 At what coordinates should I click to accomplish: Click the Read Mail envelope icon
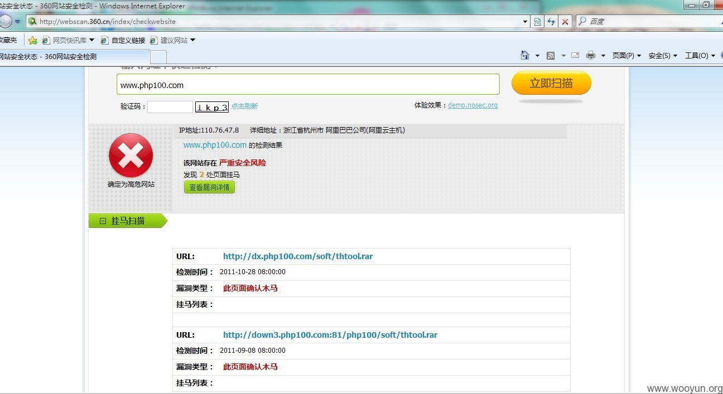[x=575, y=55]
